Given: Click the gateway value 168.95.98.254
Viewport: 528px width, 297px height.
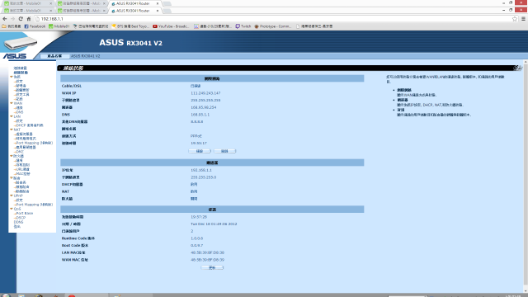Looking at the screenshot, I should point(204,107).
